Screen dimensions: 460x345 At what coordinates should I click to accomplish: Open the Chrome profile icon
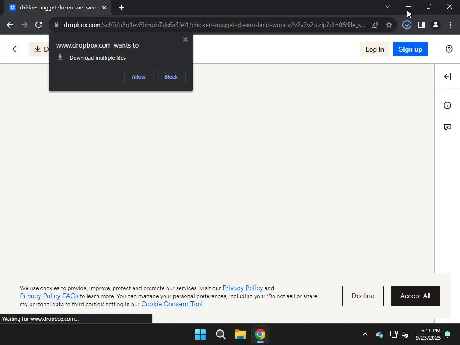coord(436,25)
